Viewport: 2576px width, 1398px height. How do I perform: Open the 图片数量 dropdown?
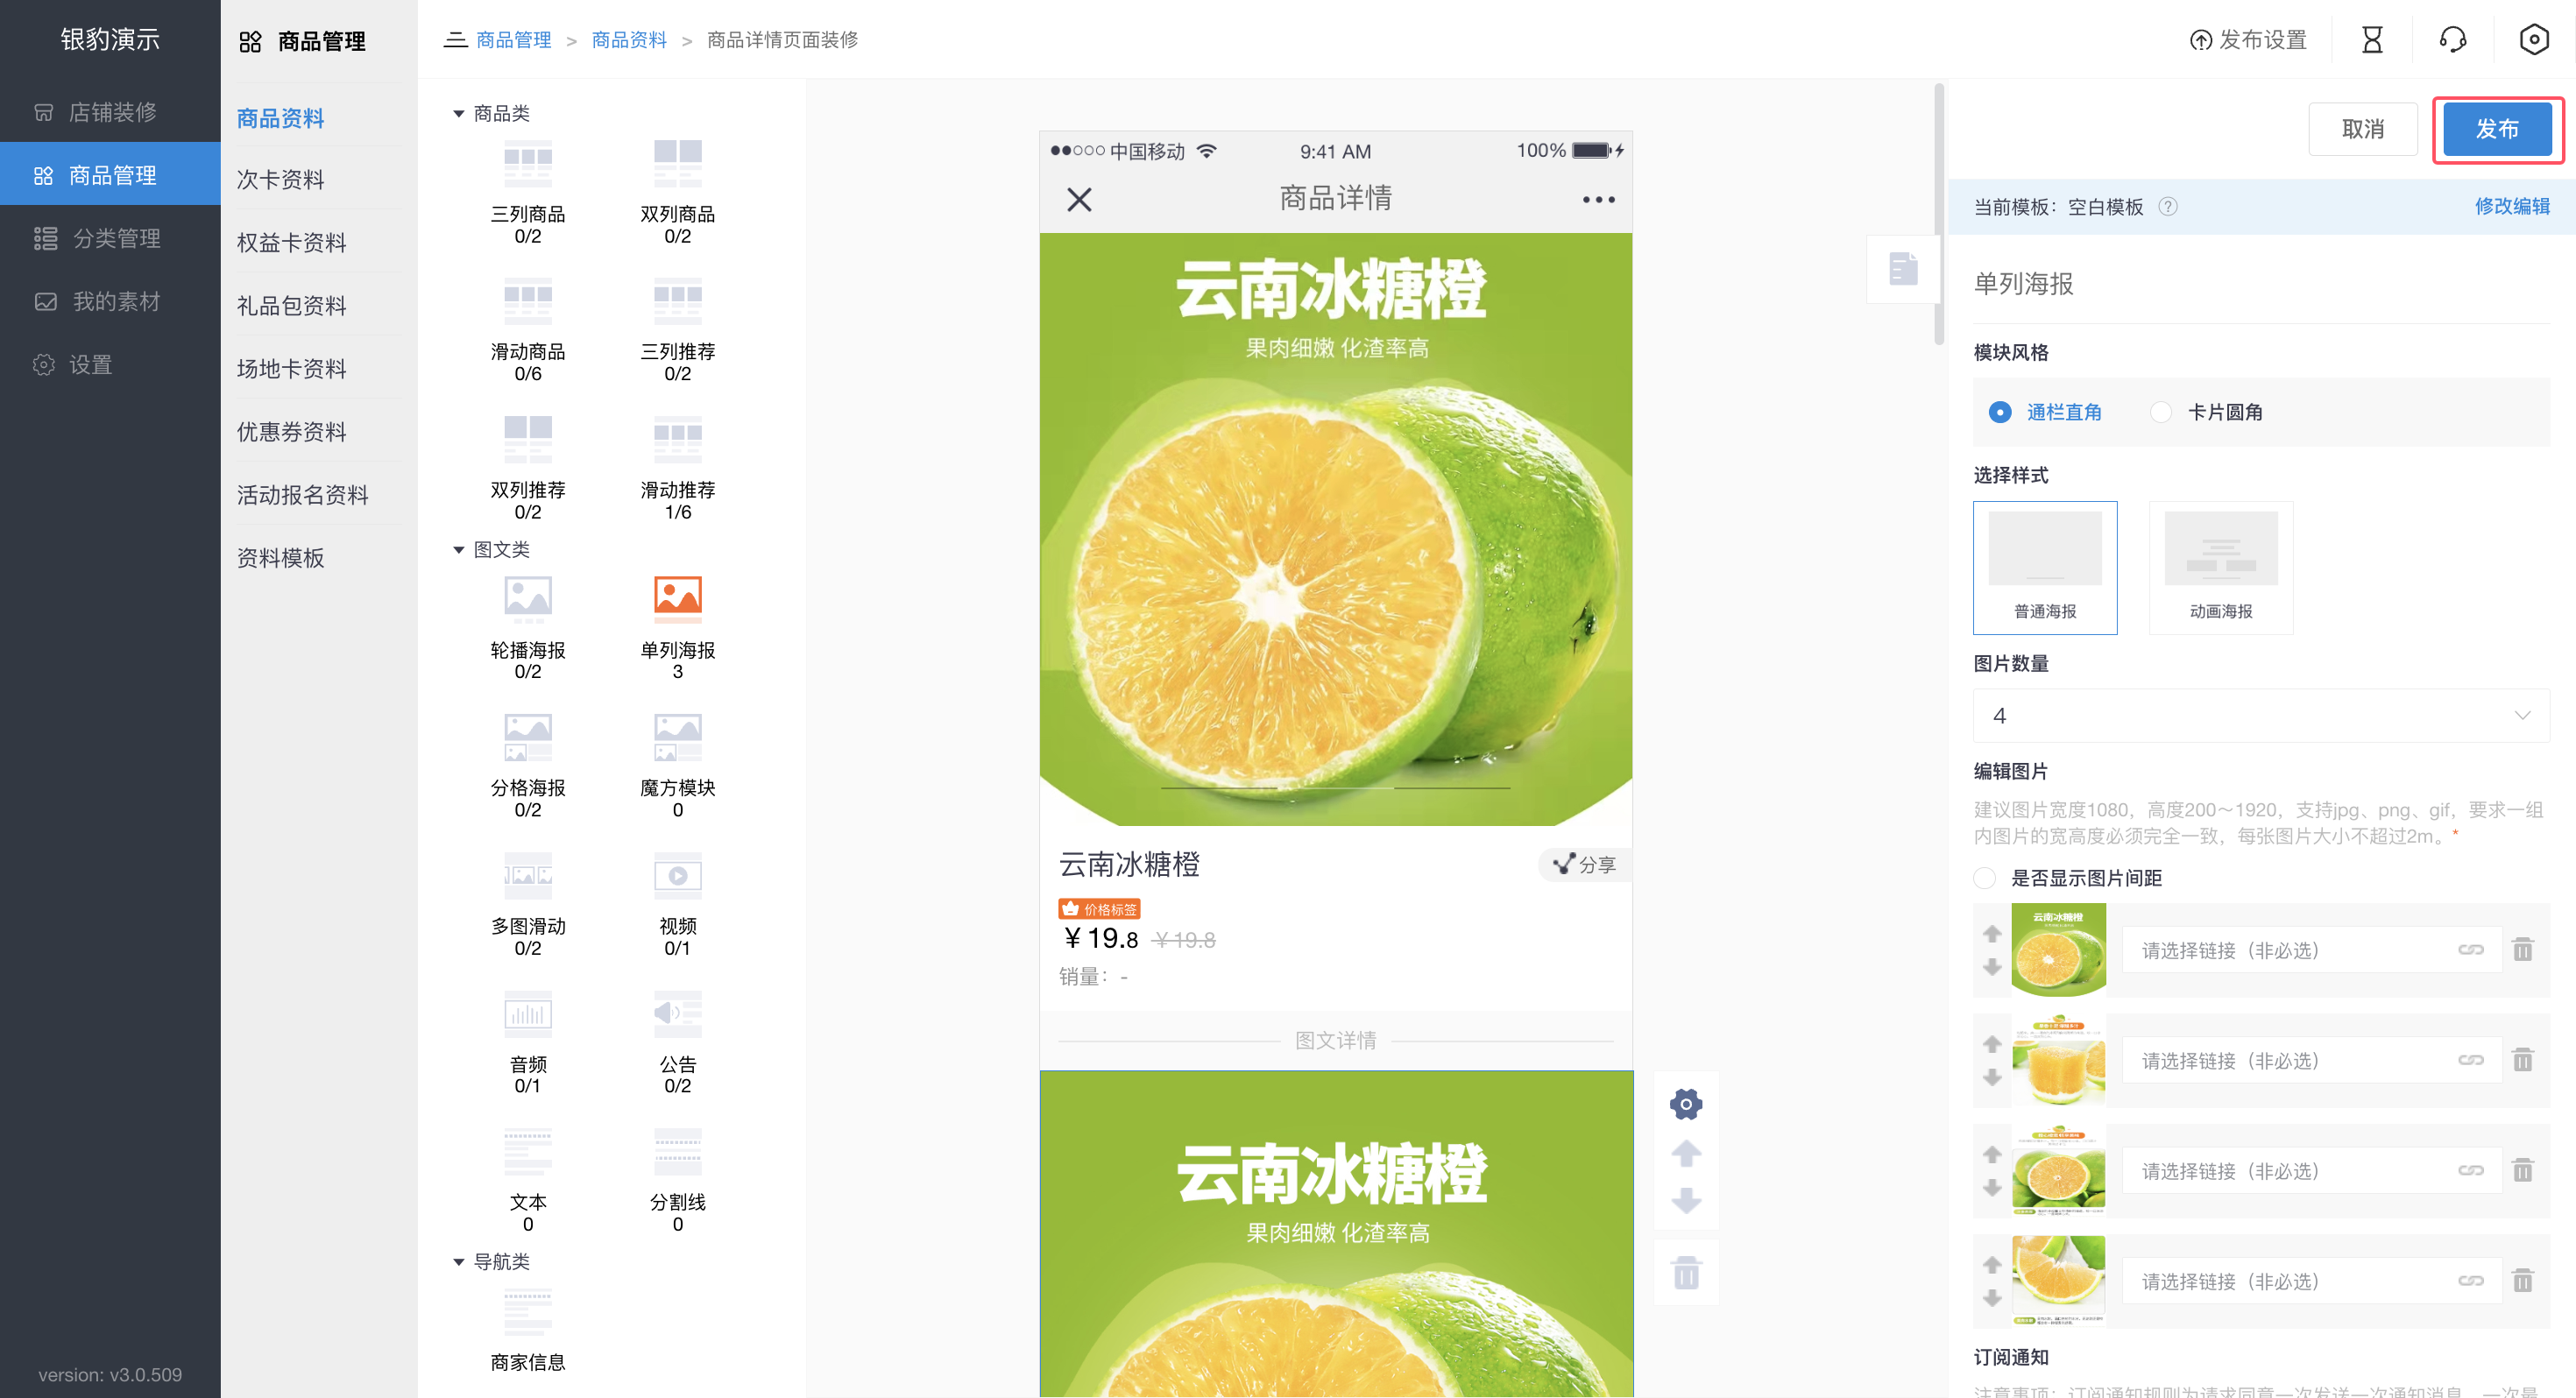[2261, 716]
